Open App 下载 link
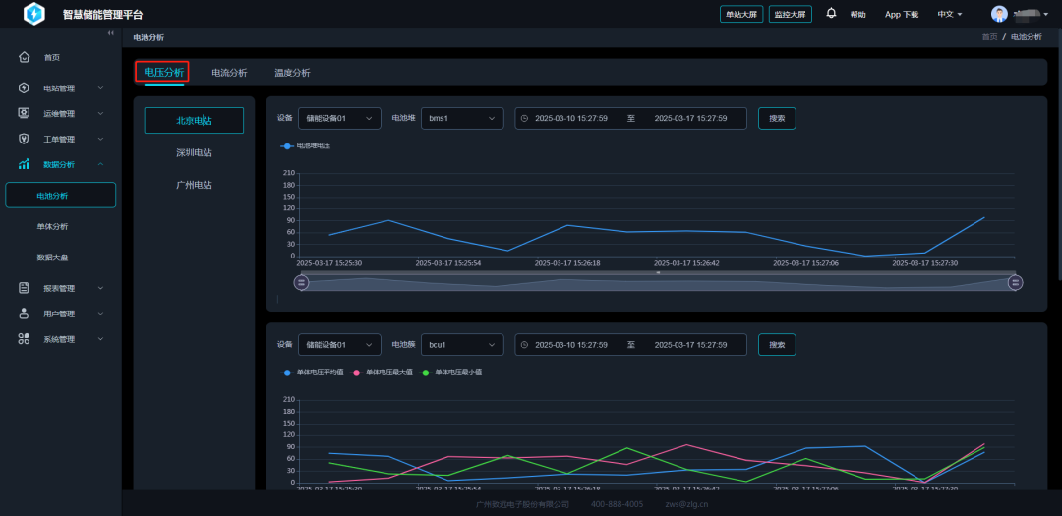 pyautogui.click(x=902, y=14)
